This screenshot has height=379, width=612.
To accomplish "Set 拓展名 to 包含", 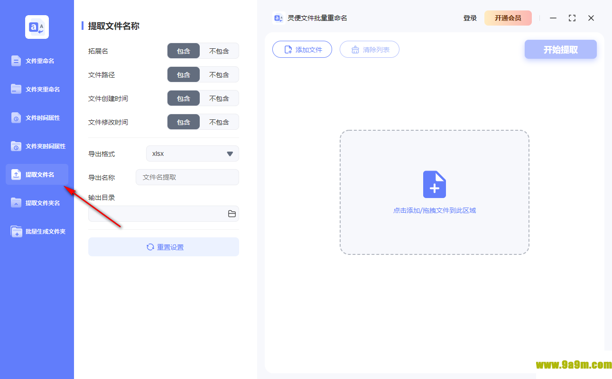I will pyautogui.click(x=184, y=51).
